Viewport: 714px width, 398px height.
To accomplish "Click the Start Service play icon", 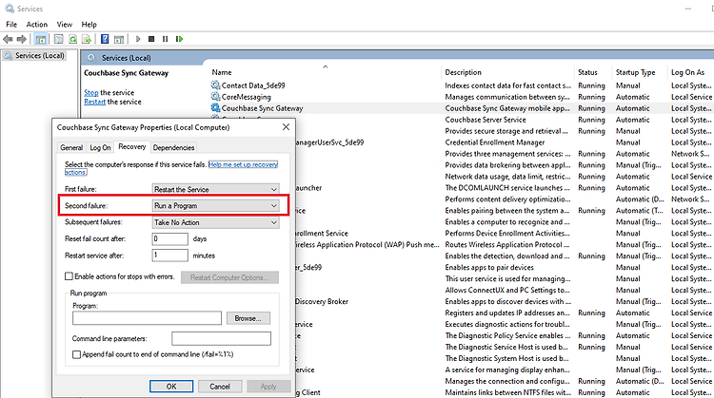I will (x=138, y=39).
